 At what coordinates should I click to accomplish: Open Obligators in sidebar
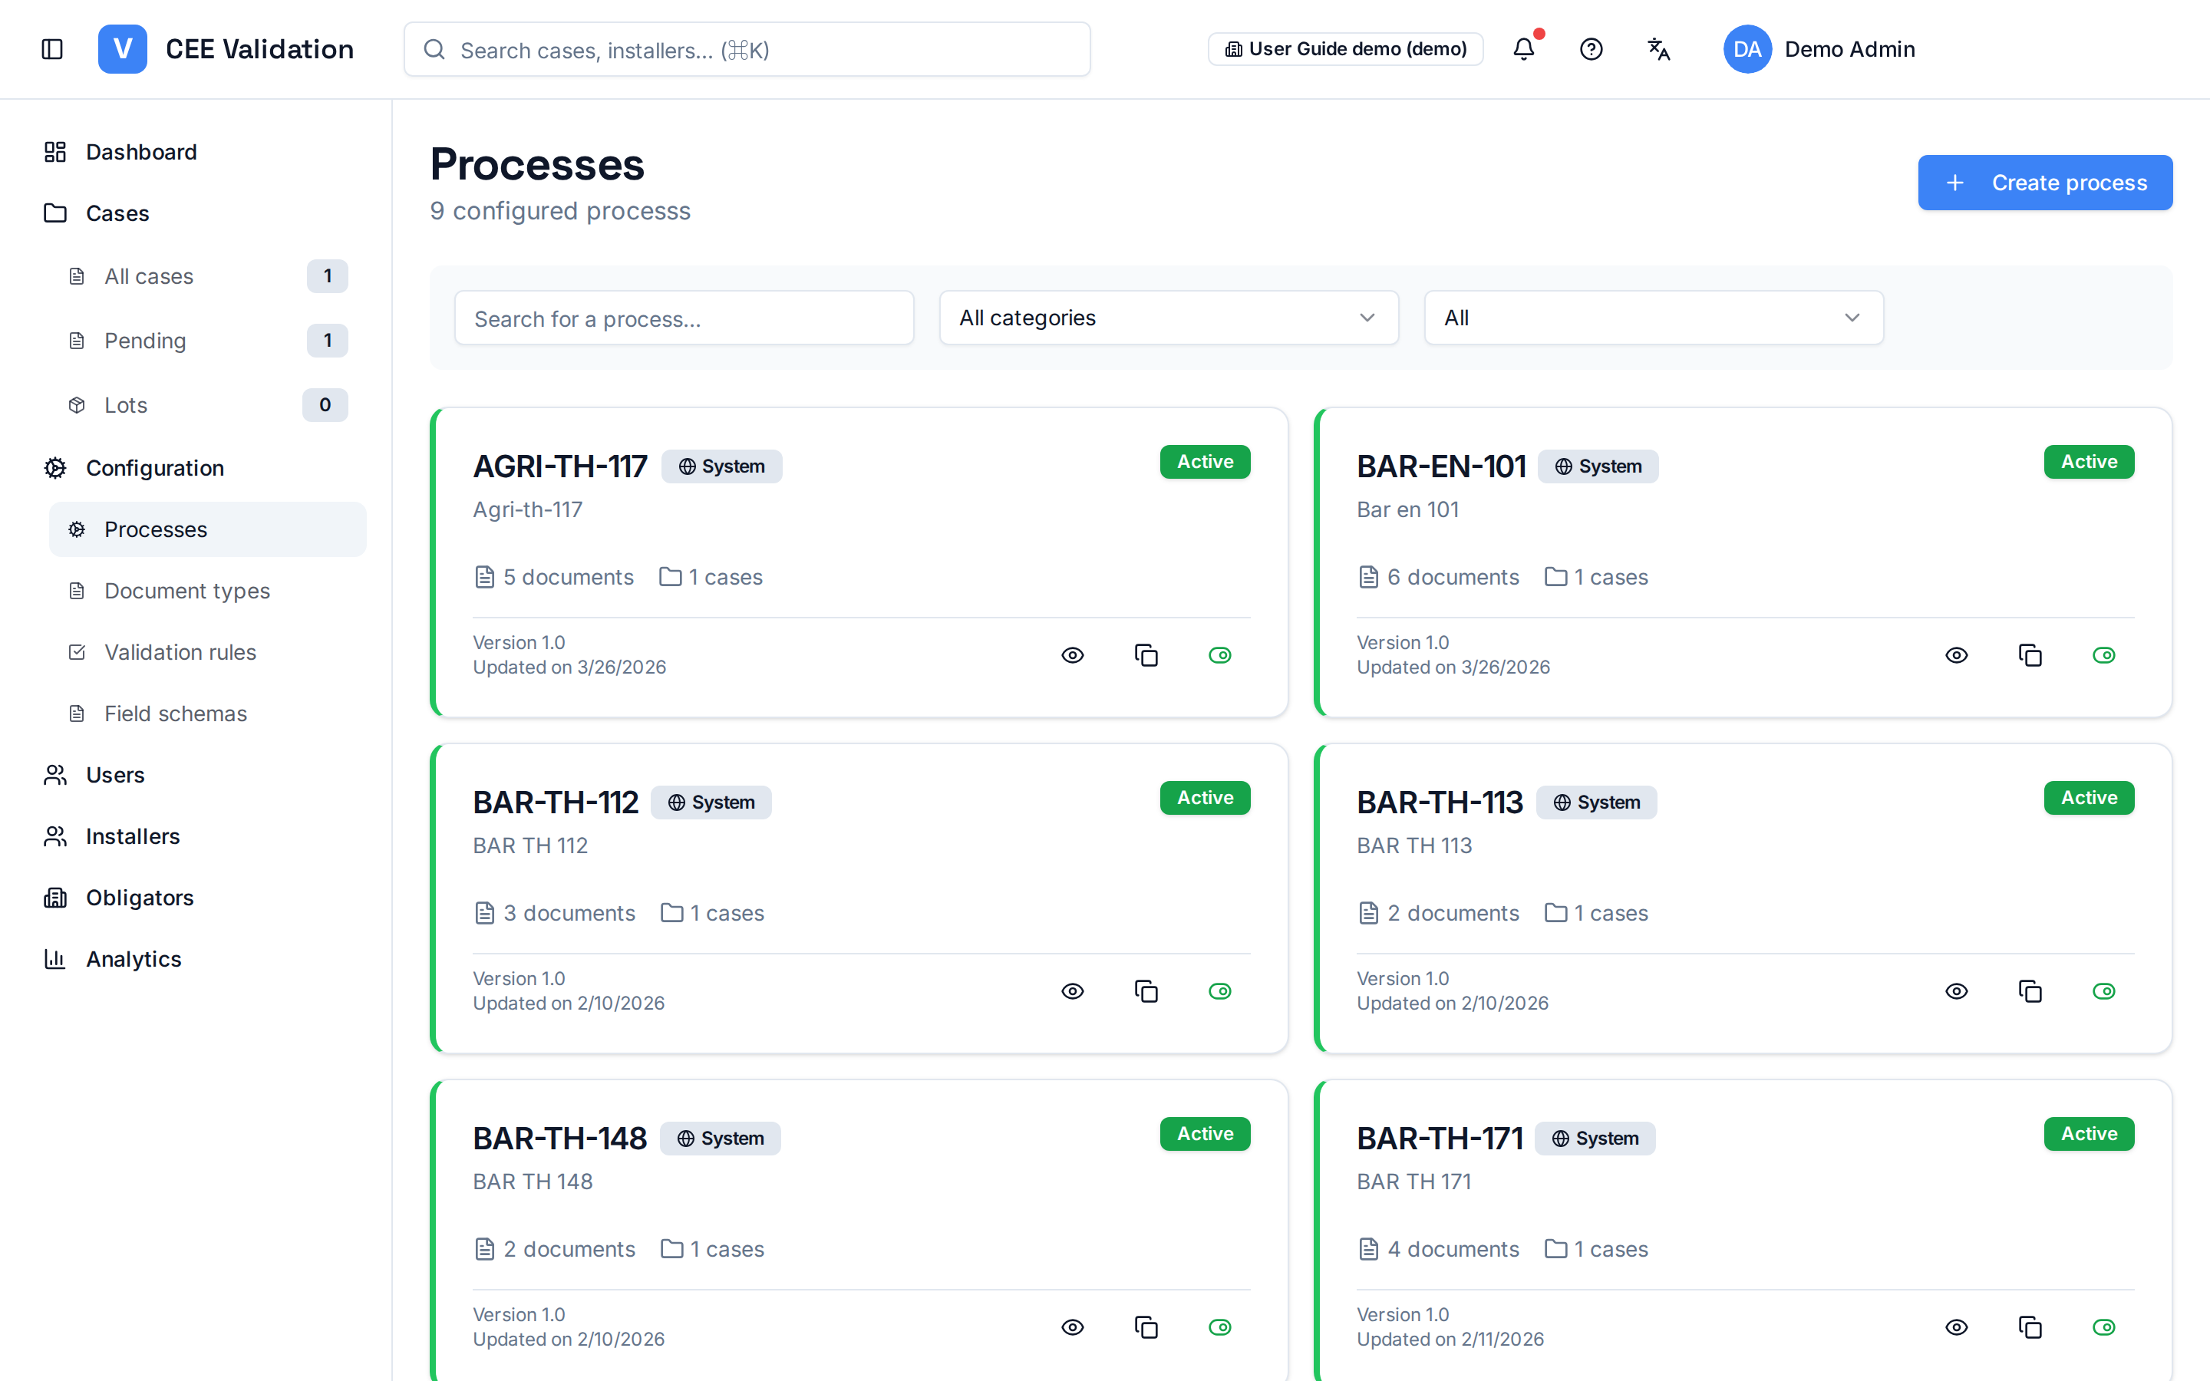196,898
